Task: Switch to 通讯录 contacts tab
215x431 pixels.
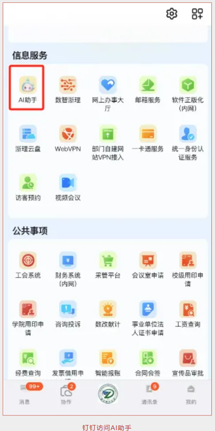Action: [150, 394]
